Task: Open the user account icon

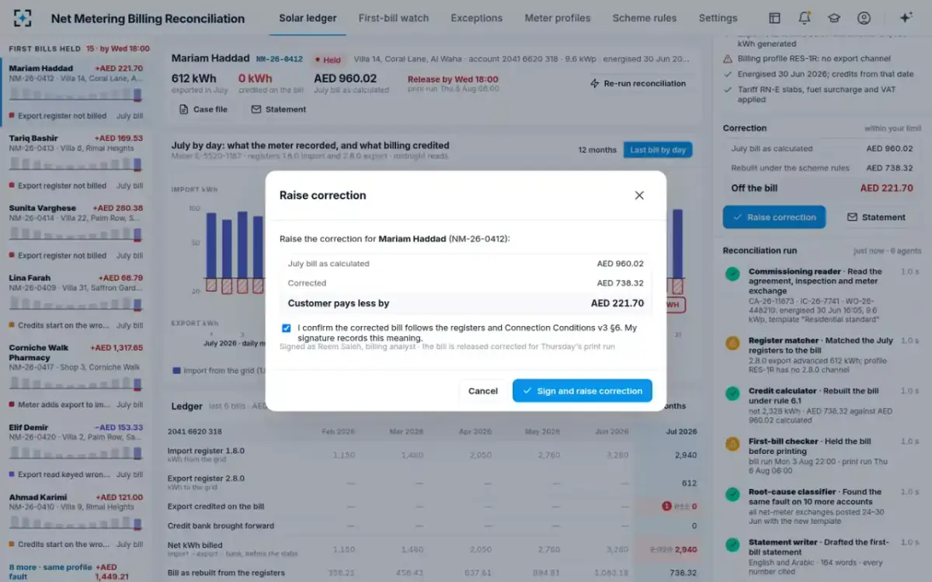Action: click(x=864, y=18)
